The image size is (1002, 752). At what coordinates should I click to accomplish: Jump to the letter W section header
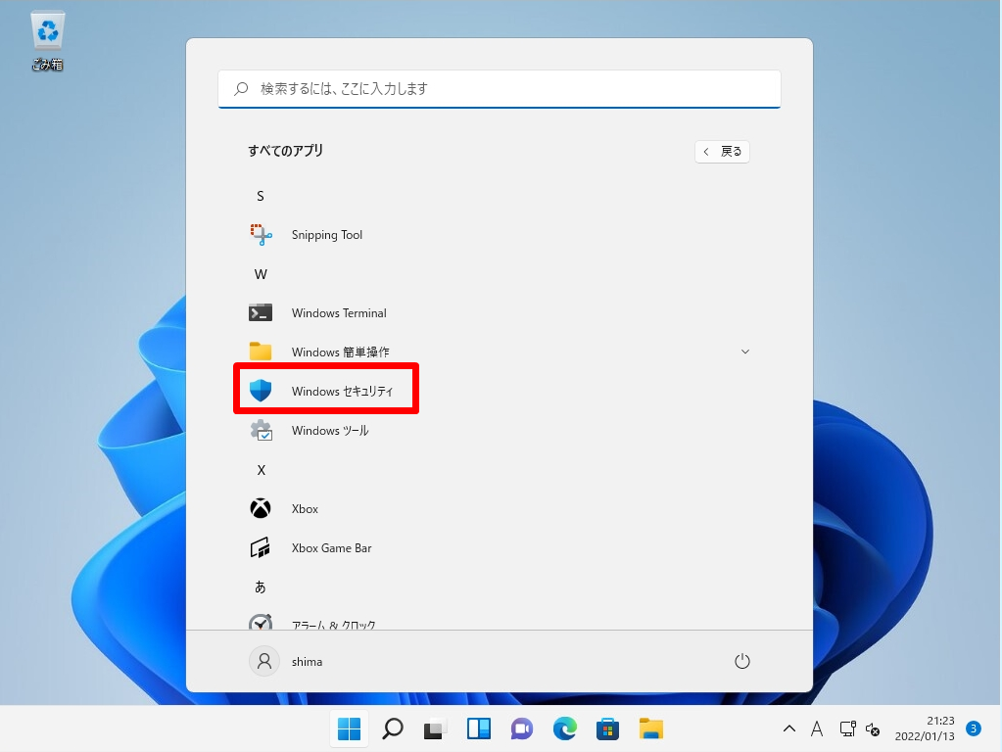(261, 274)
